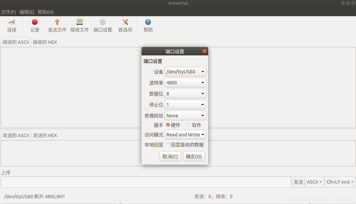Open the data bits dropdown showing 8
Image resolution: width=356 pixels, height=204 pixels.
point(185,94)
